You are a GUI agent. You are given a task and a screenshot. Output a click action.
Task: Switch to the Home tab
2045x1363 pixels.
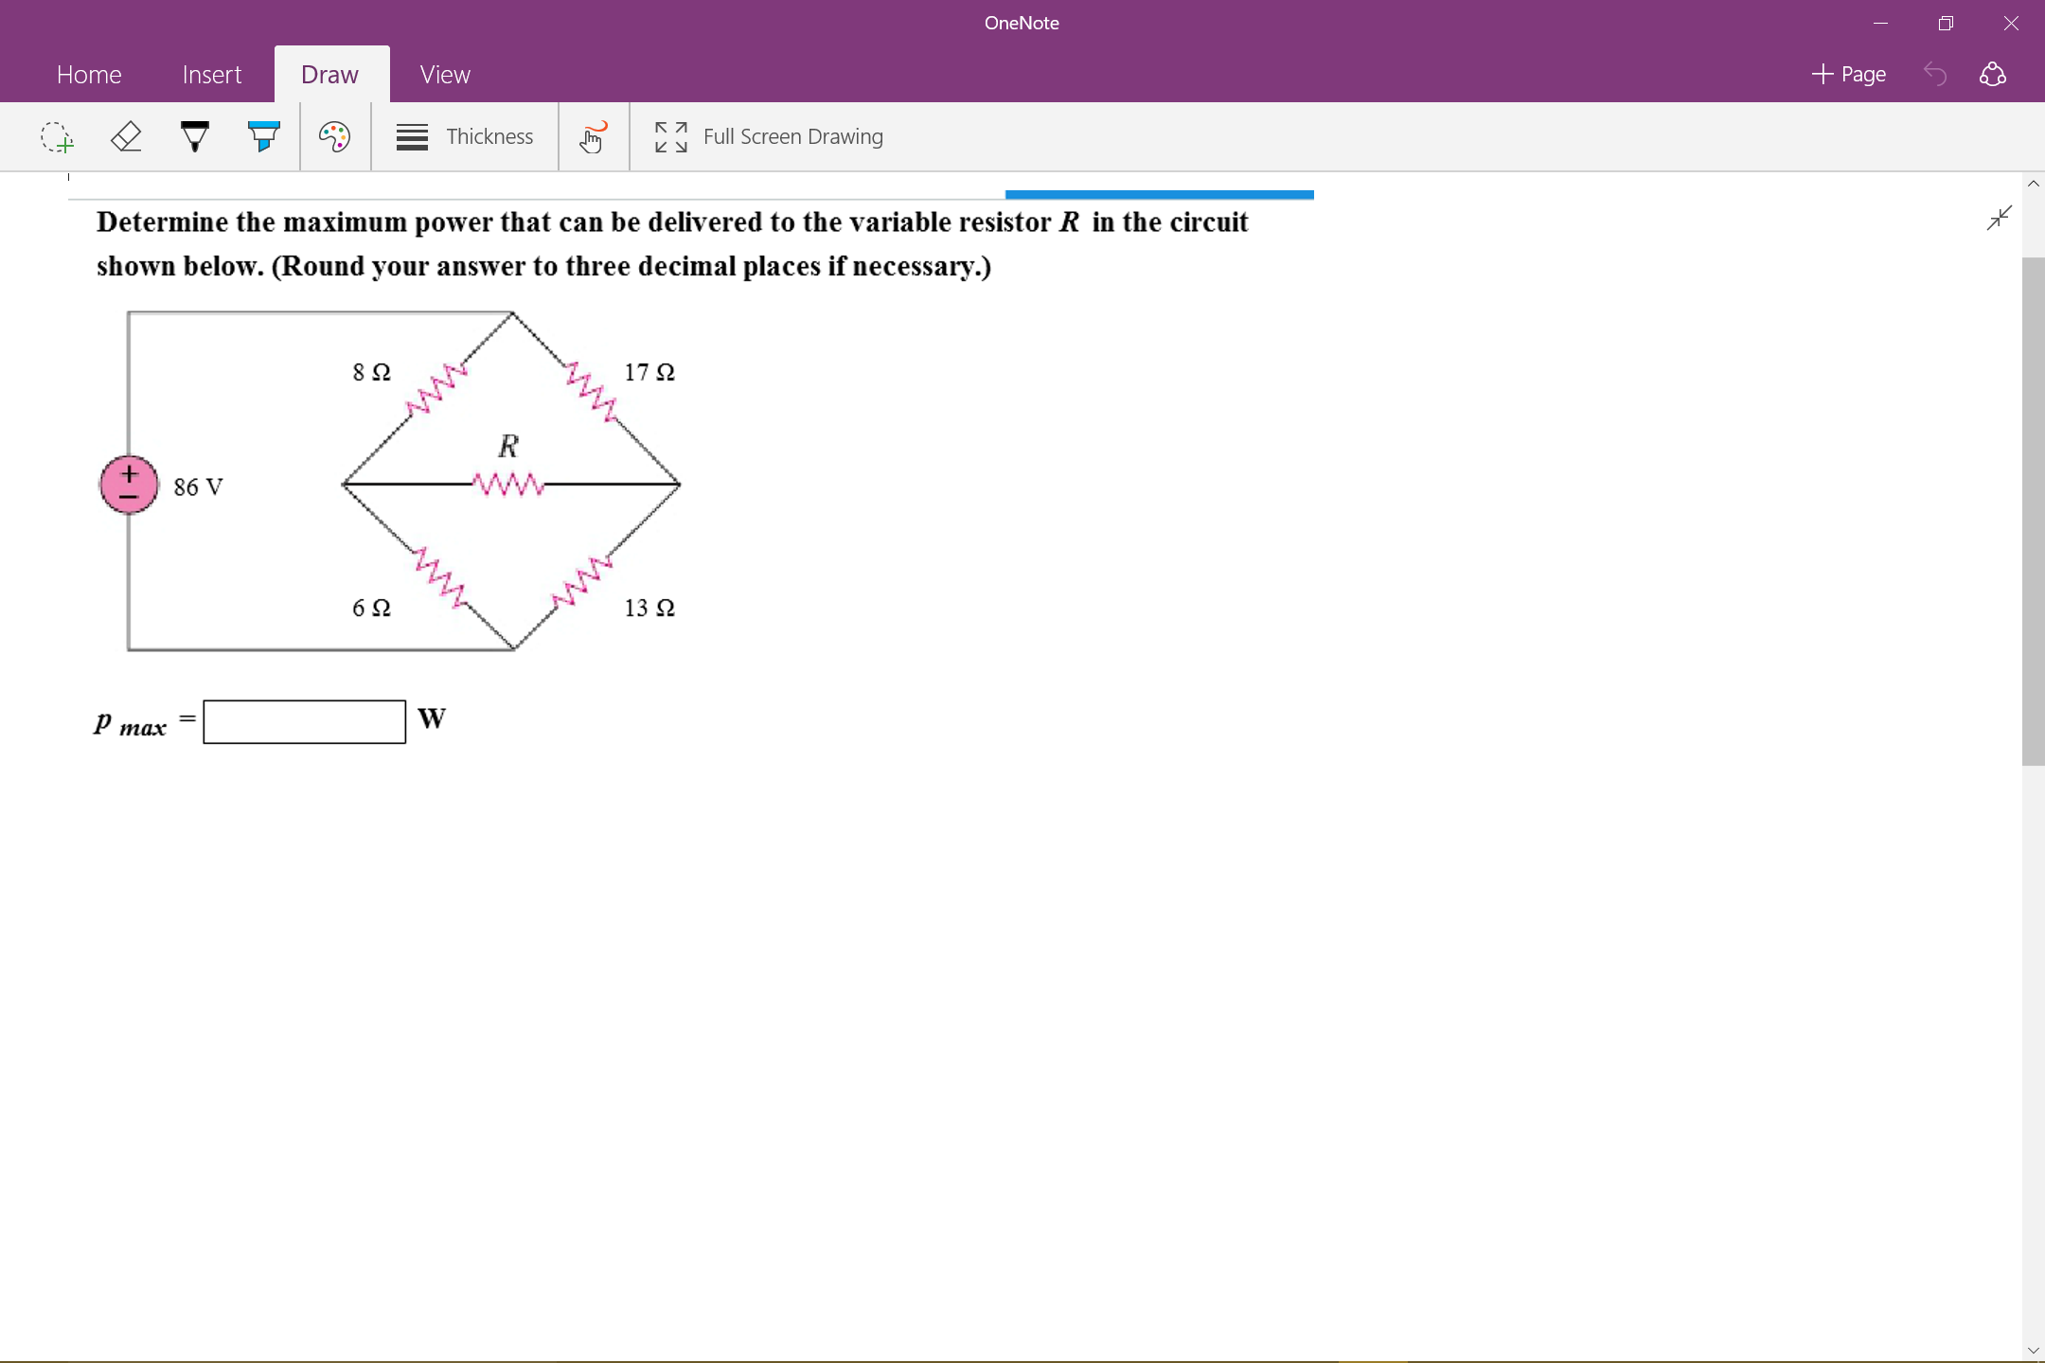coord(90,74)
